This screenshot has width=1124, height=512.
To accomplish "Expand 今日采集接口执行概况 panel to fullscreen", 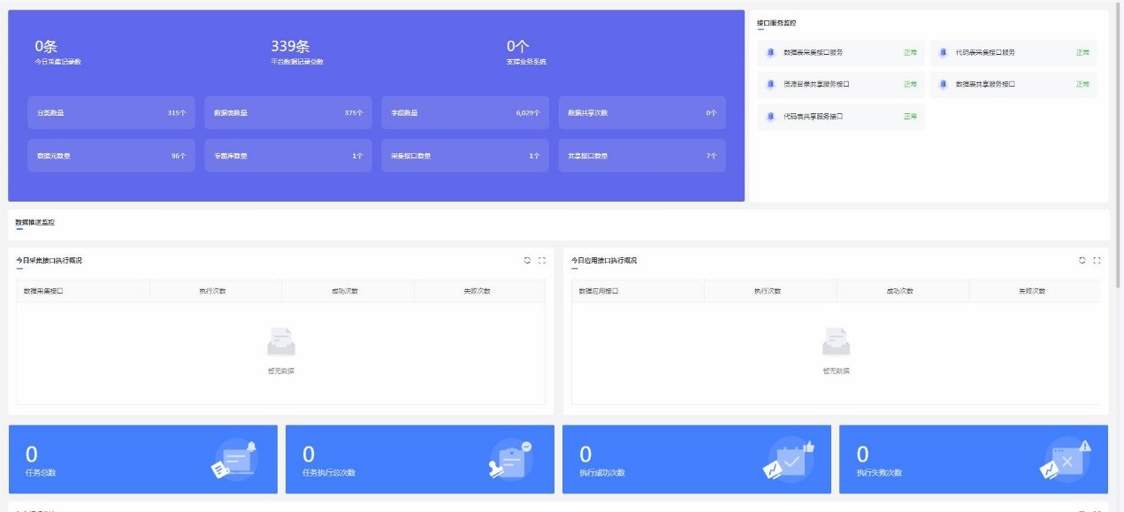I will (x=542, y=261).
